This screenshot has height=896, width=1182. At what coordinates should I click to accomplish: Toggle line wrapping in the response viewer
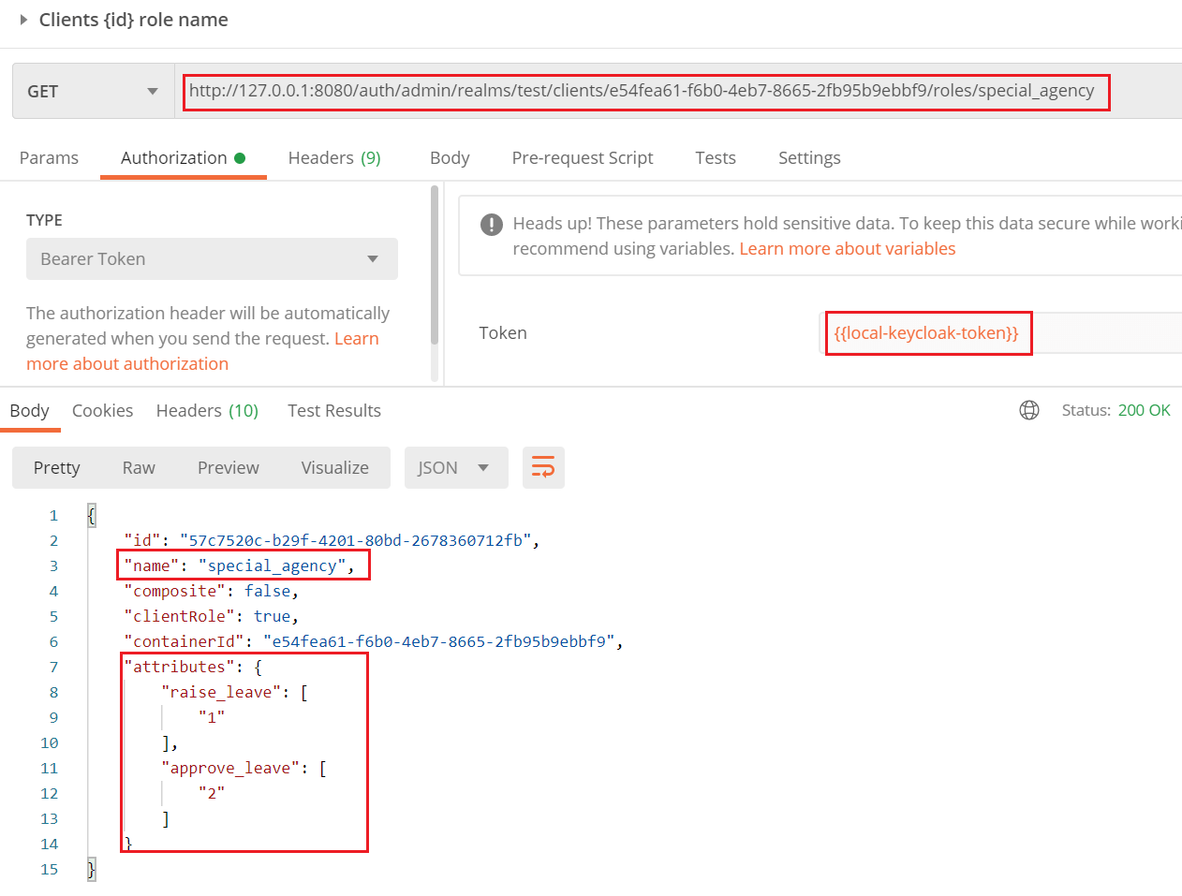(543, 467)
